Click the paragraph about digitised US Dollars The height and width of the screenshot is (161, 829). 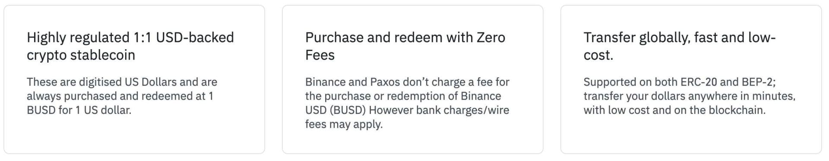[122, 96]
